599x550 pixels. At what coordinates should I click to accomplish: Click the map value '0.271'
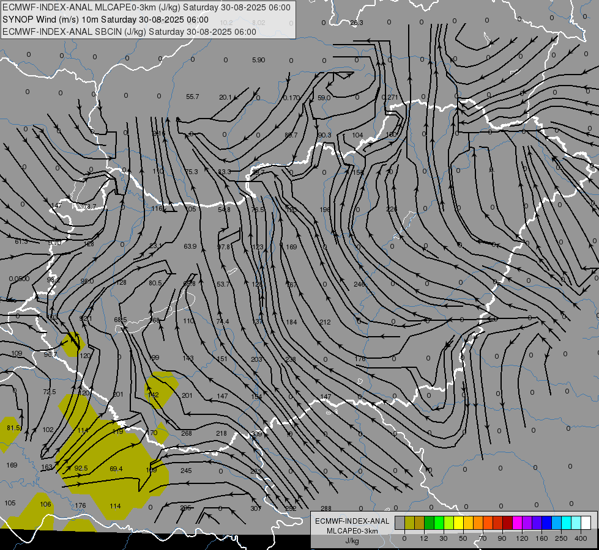click(390, 97)
